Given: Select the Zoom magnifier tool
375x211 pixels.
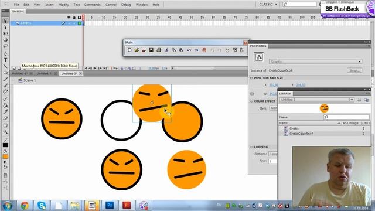Looking at the screenshot, I should [5, 132].
